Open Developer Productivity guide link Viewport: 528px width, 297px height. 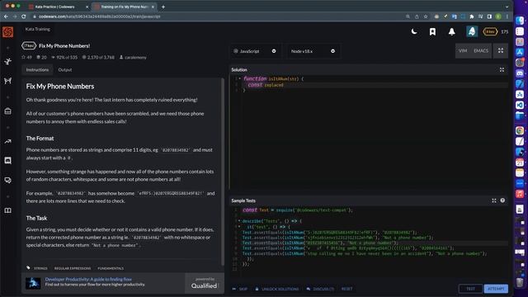[x=88, y=279]
